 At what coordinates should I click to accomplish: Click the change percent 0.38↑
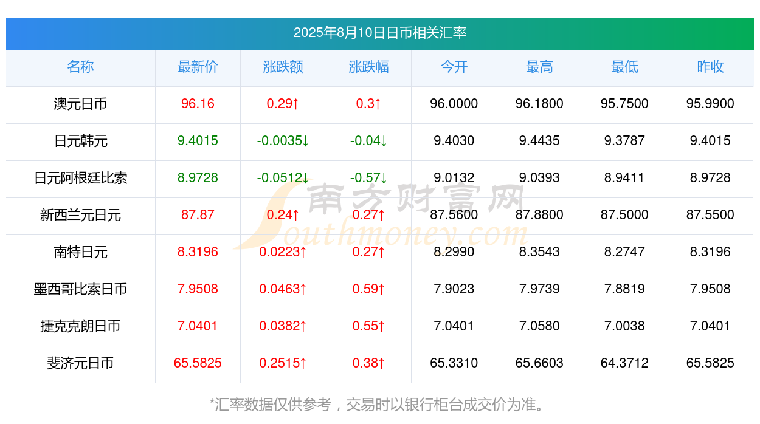(368, 363)
